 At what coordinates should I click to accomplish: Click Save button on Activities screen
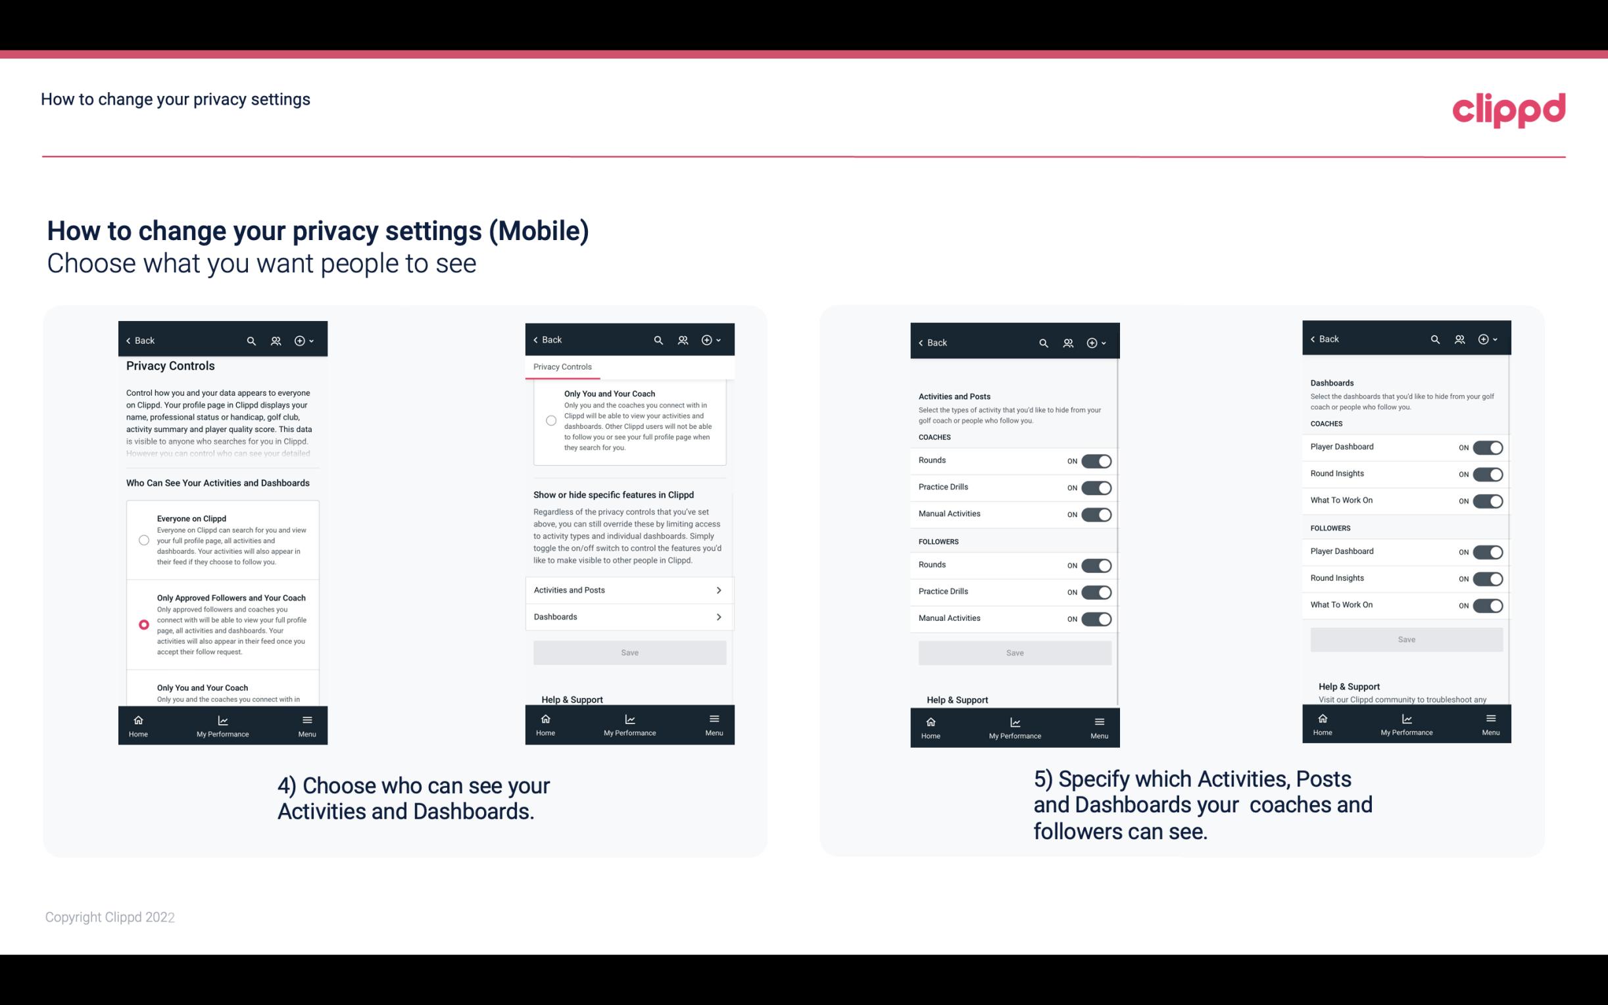point(1013,650)
